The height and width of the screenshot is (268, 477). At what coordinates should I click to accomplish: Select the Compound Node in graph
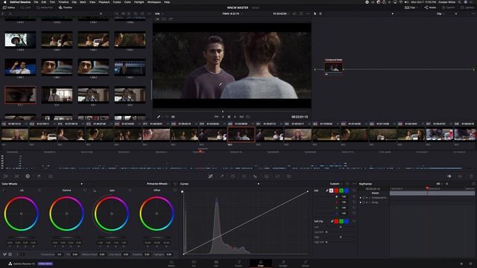coord(333,67)
